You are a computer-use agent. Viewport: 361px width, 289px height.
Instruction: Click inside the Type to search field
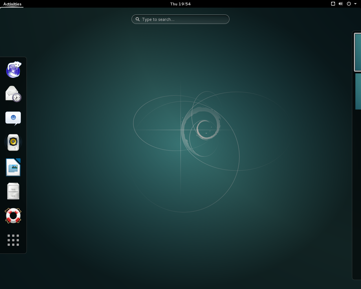[x=180, y=19]
